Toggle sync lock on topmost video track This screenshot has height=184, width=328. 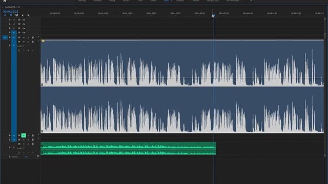(x=19, y=20)
